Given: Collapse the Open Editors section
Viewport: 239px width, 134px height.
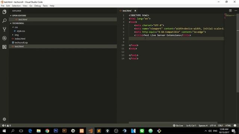Looking at the screenshot, I should point(19,16).
